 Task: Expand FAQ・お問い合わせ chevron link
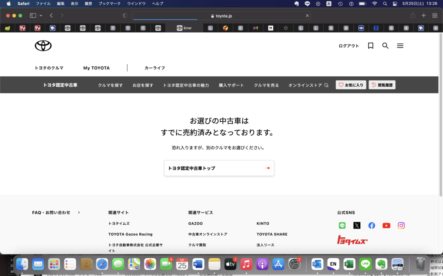click(79, 213)
